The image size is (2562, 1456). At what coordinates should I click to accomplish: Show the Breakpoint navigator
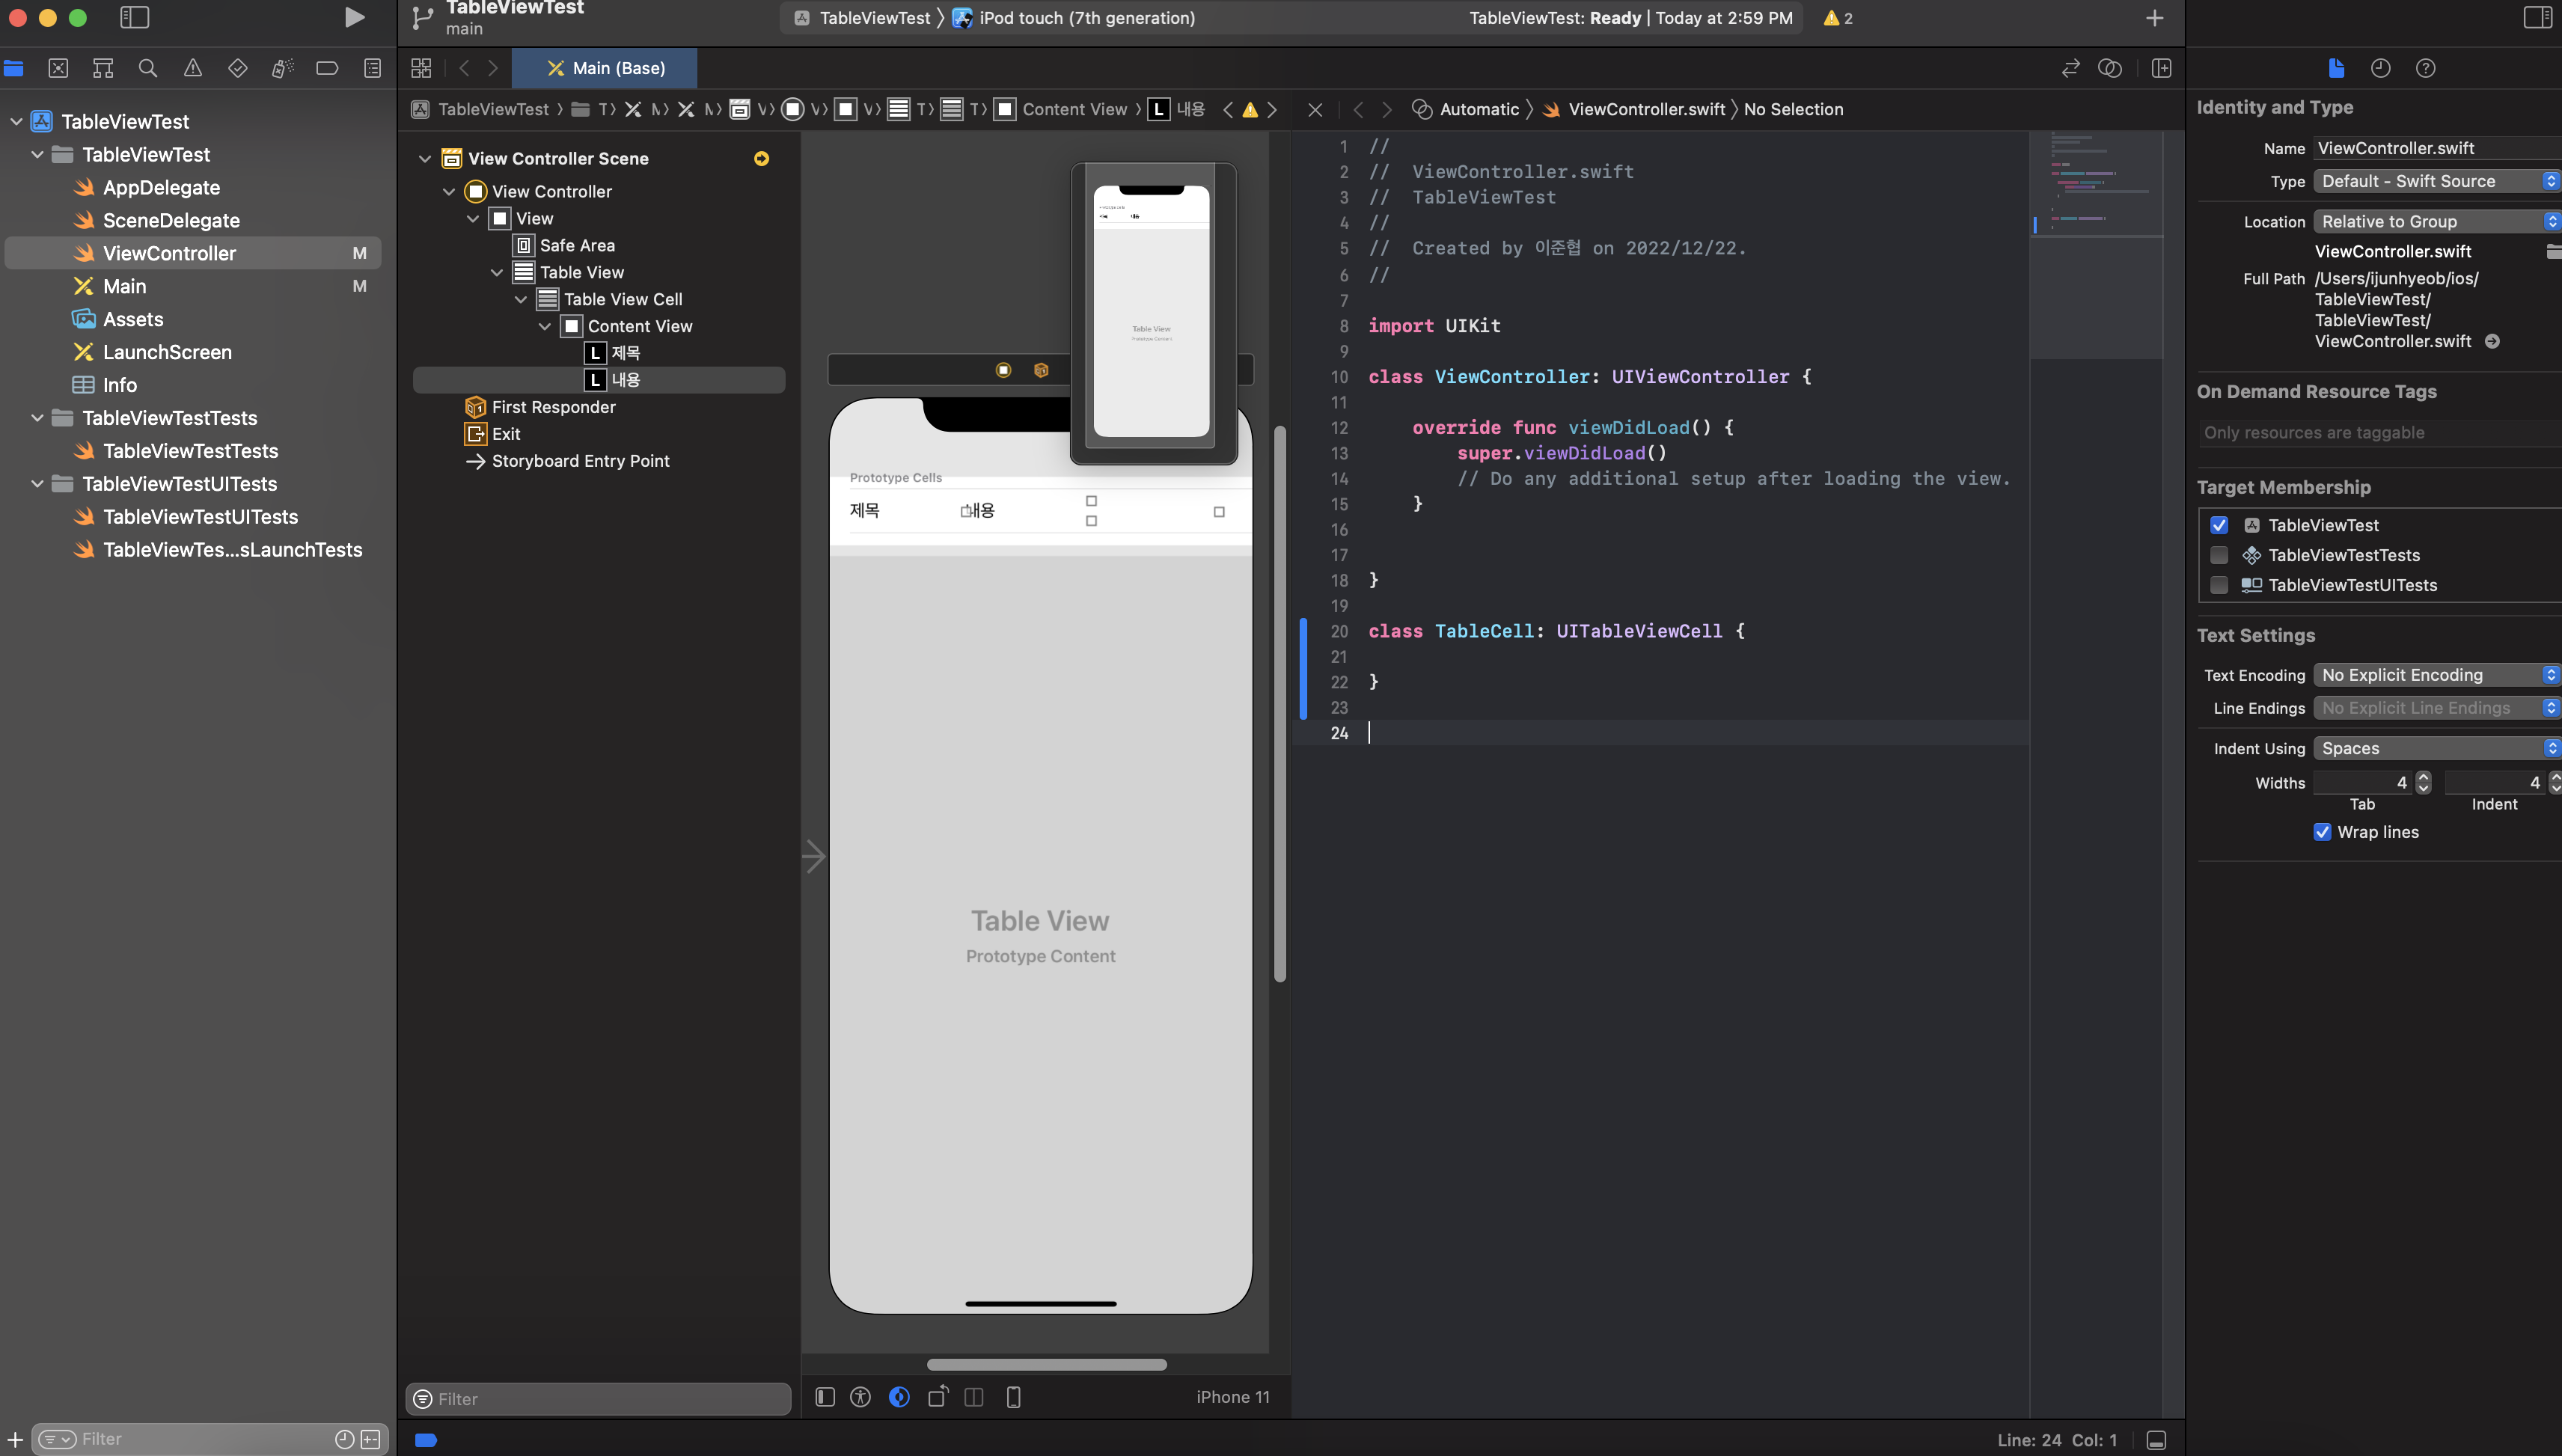[327, 68]
